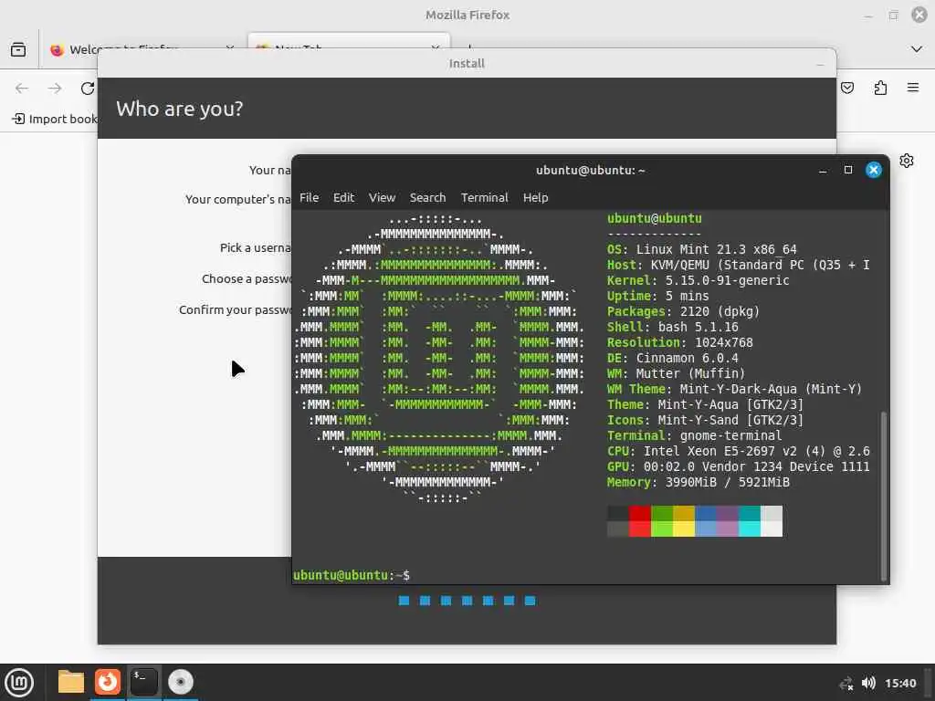Click the 'Shell: bash 5.1.16' line
Viewport: 935px width, 701px height.
[x=673, y=328]
